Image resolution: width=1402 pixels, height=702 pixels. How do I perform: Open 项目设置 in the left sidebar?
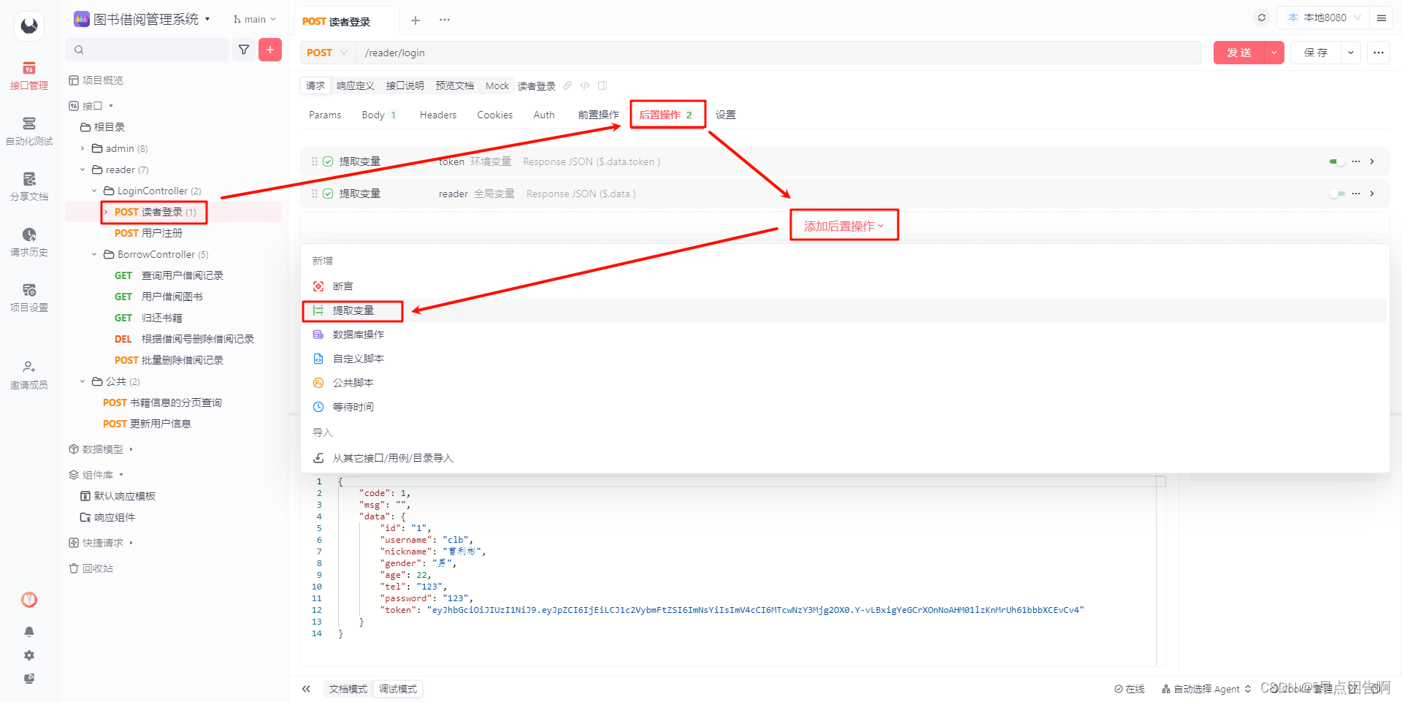point(29,298)
